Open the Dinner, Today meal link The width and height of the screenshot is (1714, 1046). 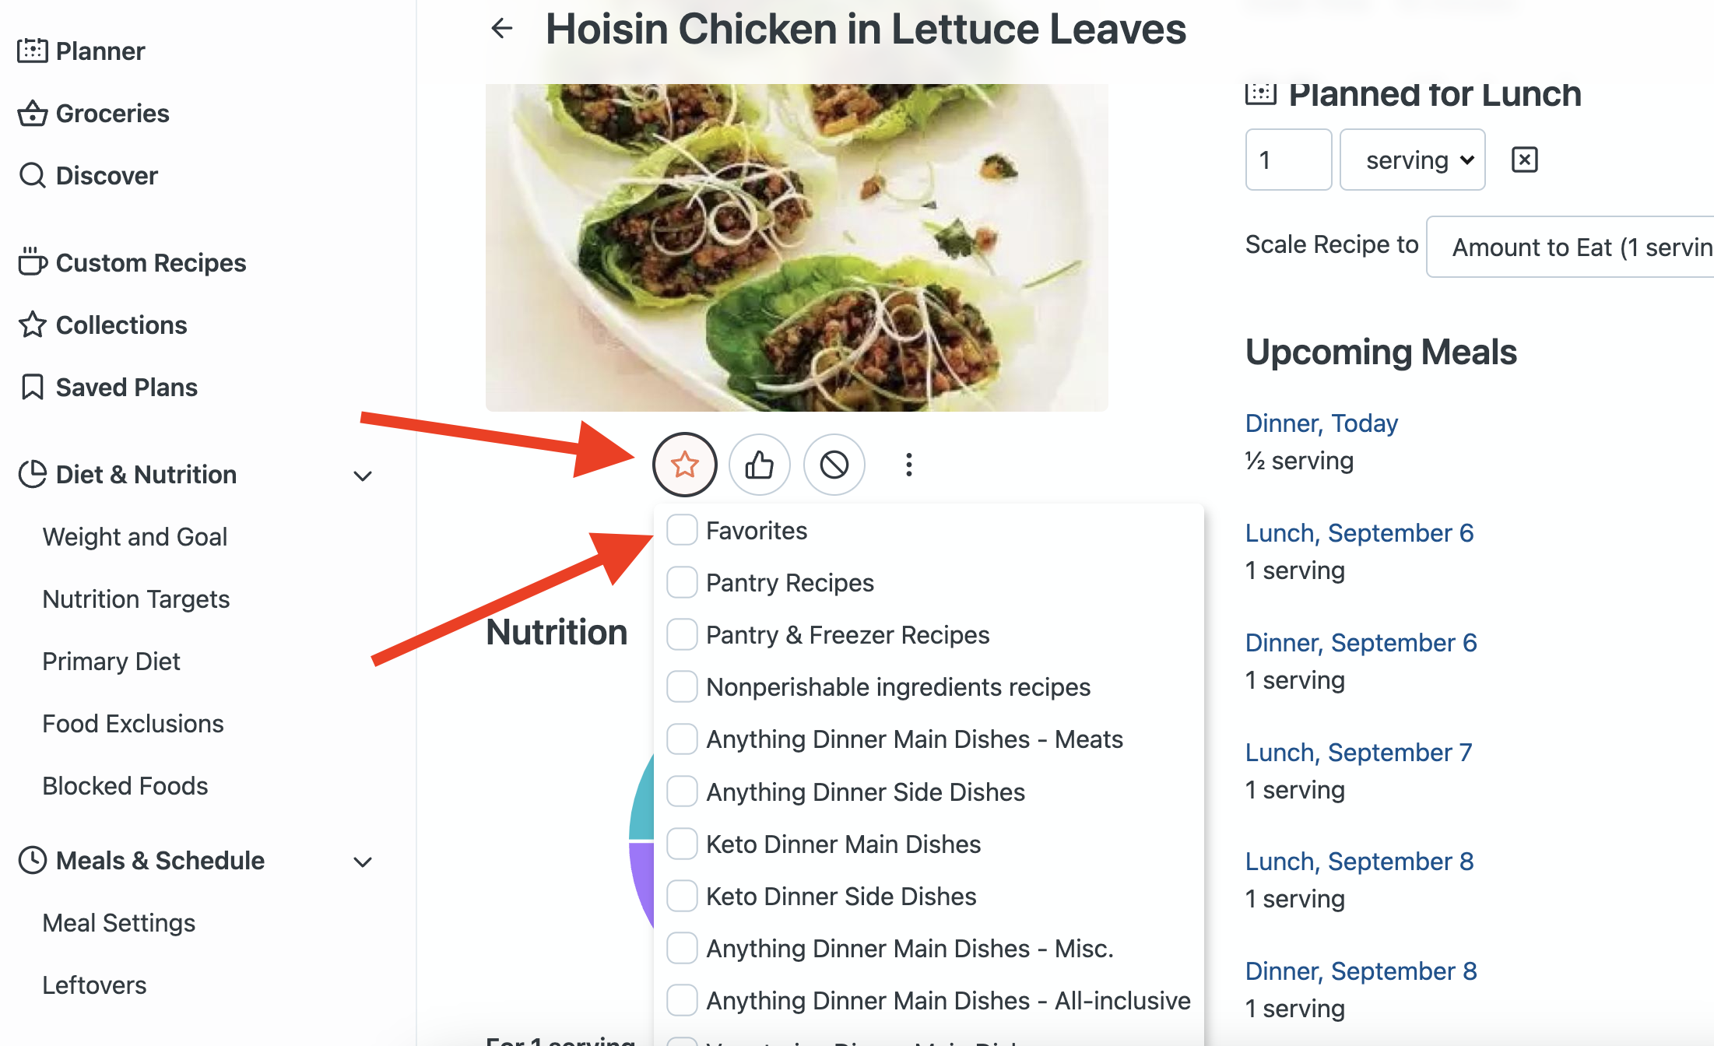coord(1321,423)
